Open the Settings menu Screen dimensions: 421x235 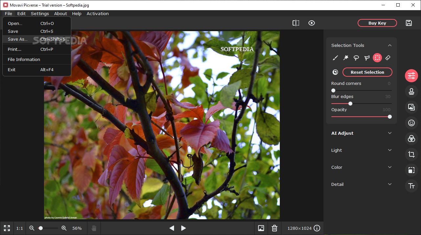40,13
